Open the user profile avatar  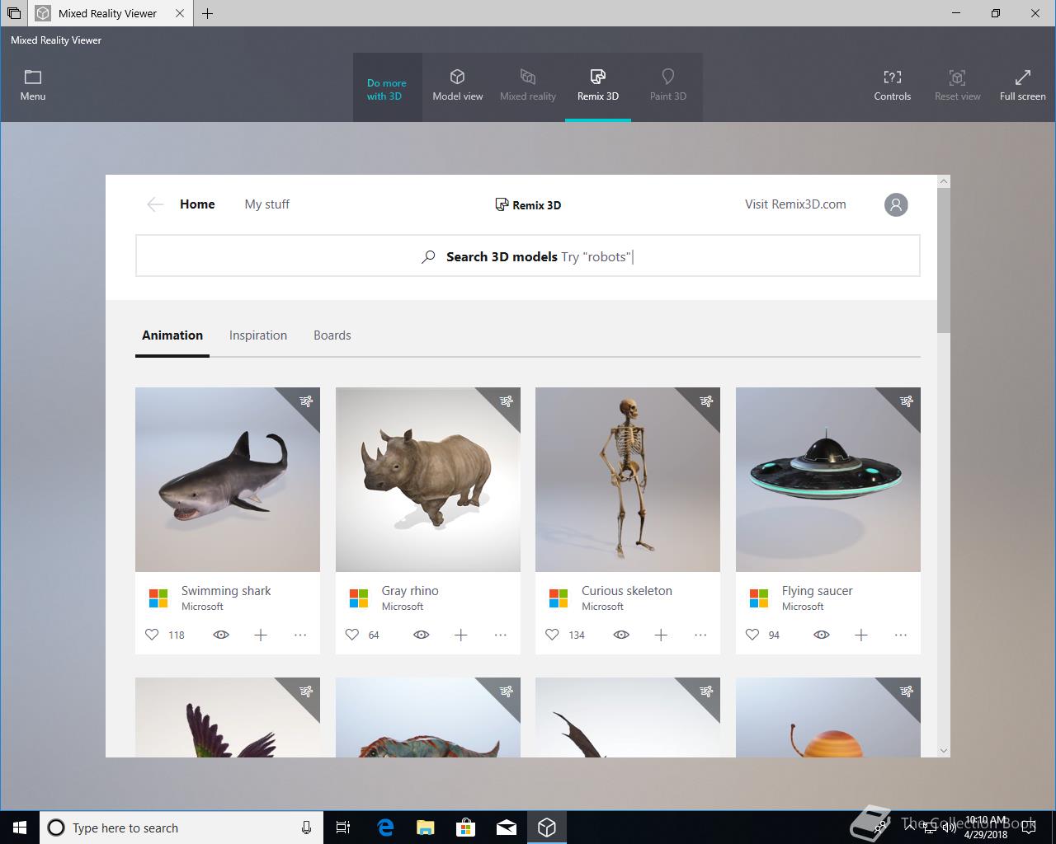896,204
